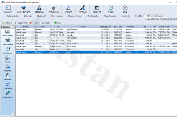Image resolution: width=177 pixels, height=117 pixels.
Task: Open the STOKLAR module
Action: (68, 9)
